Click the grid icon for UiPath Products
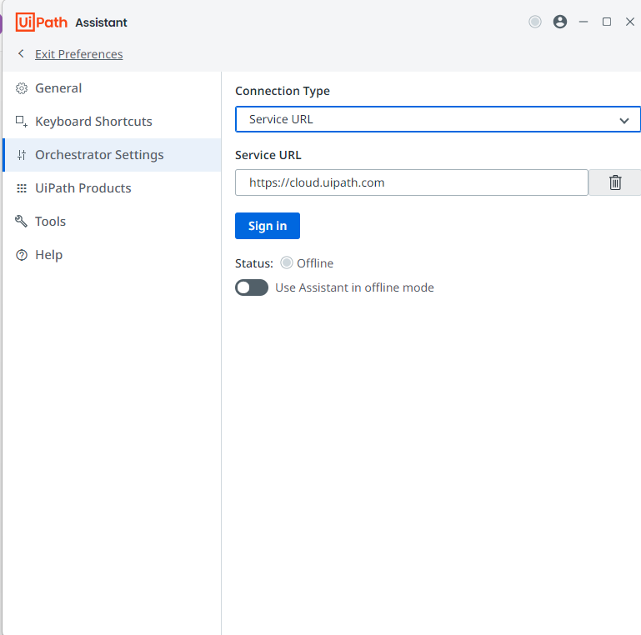Viewport: 641px width, 635px height. (22, 188)
